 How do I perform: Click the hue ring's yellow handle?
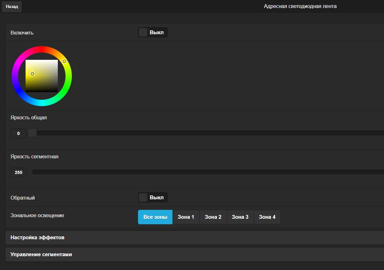tap(65, 61)
